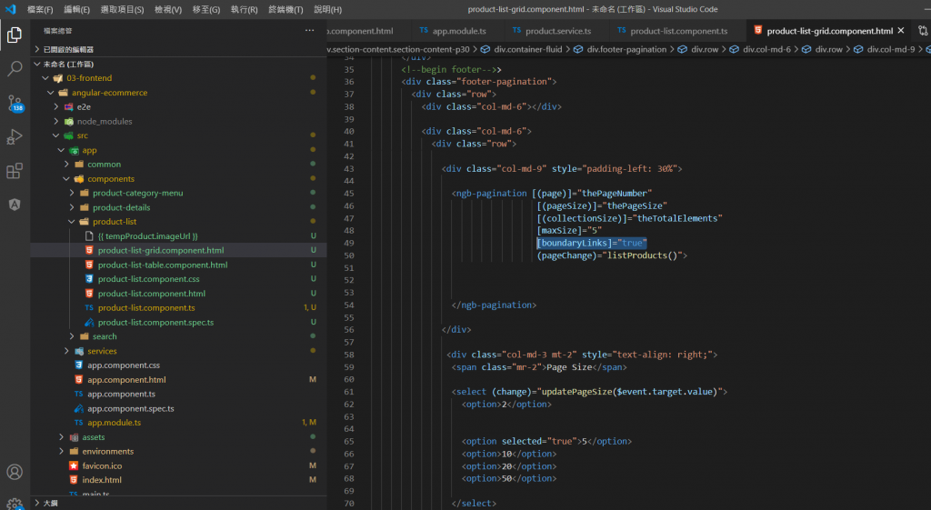Open the 檢視(V) menu
Image resolution: width=931 pixels, height=510 pixels.
[x=167, y=9]
